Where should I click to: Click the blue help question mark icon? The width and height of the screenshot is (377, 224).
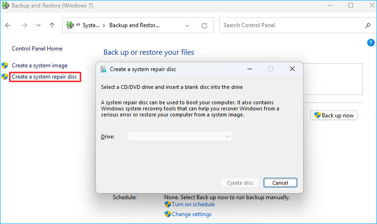click(371, 43)
